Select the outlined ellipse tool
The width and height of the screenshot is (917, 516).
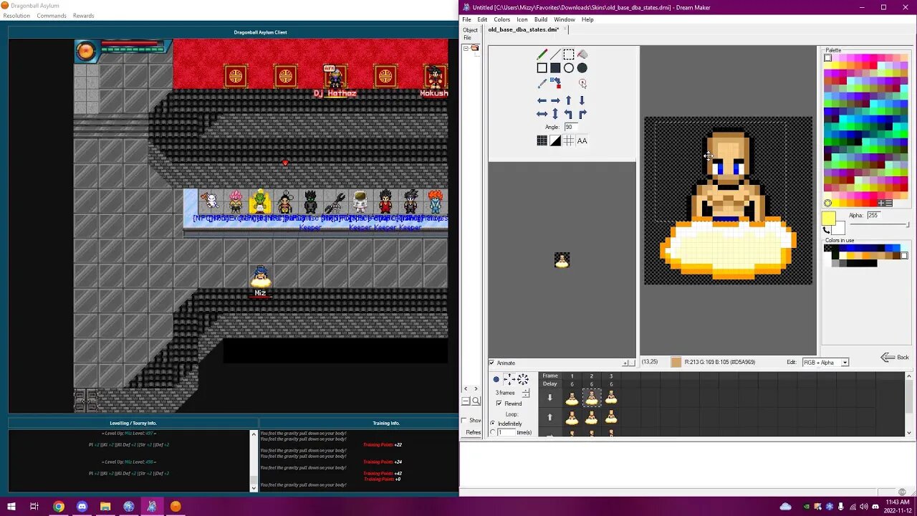coord(569,68)
